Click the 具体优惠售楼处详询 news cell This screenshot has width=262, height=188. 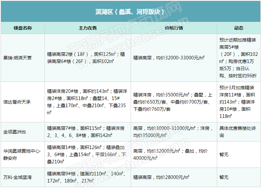[x=239, y=132]
